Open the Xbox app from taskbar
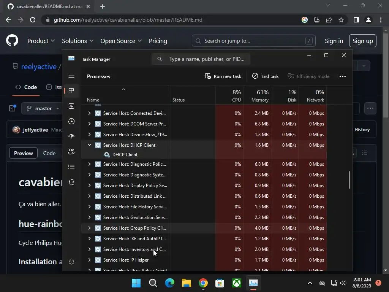389x292 pixels. pyautogui.click(x=237, y=283)
